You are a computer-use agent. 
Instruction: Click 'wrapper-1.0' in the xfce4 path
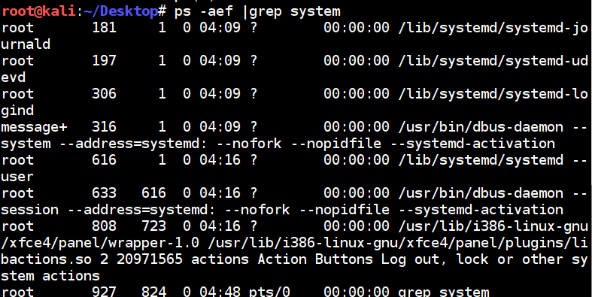pos(153,244)
